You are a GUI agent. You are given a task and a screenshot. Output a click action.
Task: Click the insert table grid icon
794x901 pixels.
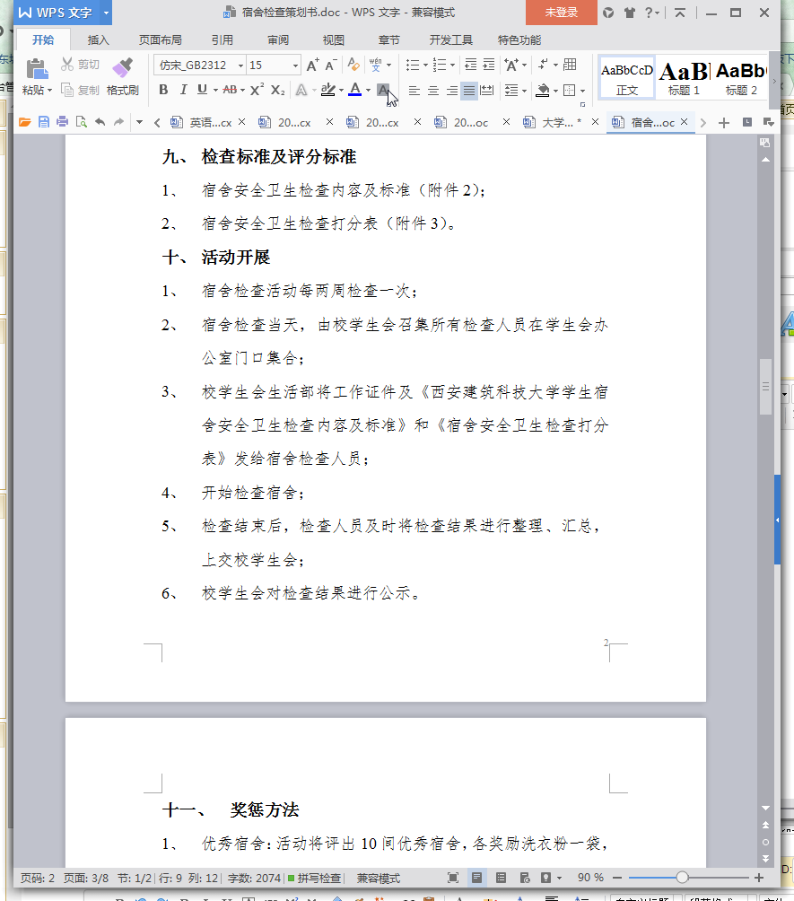point(570,65)
